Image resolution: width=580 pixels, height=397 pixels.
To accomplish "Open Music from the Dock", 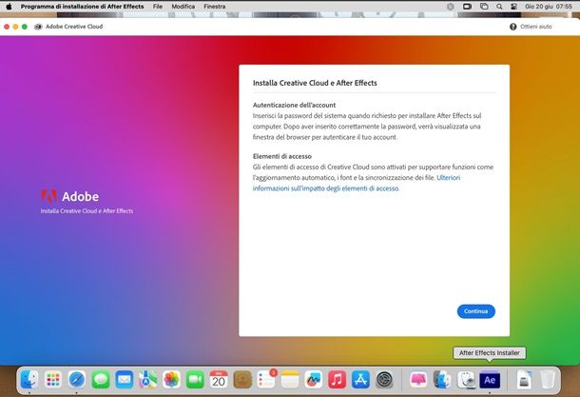I will pyautogui.click(x=337, y=380).
